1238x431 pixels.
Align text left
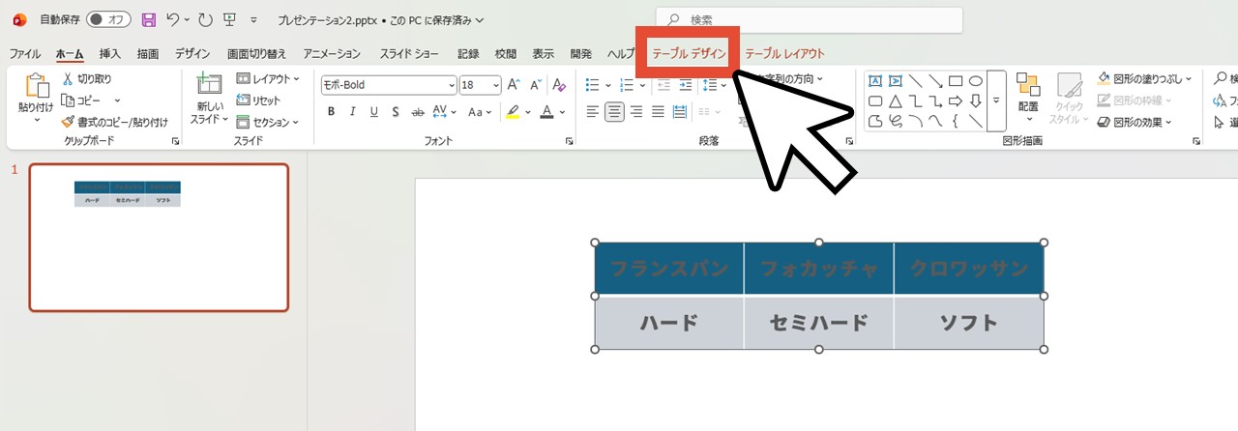pos(593,112)
